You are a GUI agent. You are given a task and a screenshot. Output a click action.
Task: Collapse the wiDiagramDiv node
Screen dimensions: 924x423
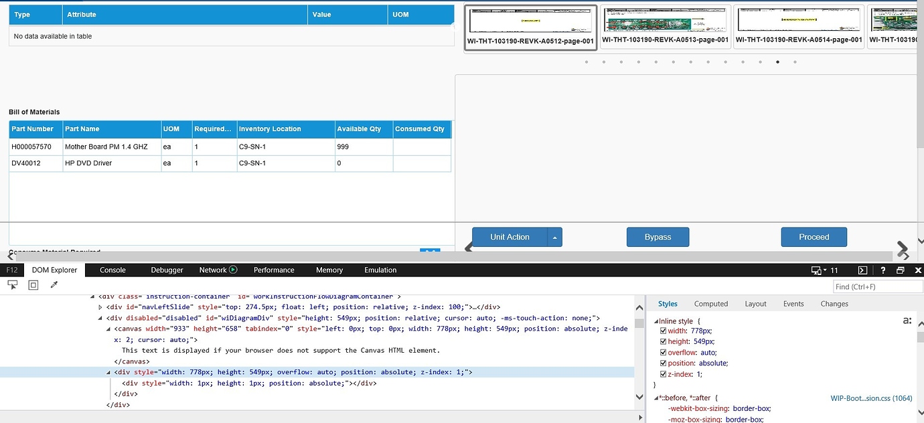click(100, 318)
